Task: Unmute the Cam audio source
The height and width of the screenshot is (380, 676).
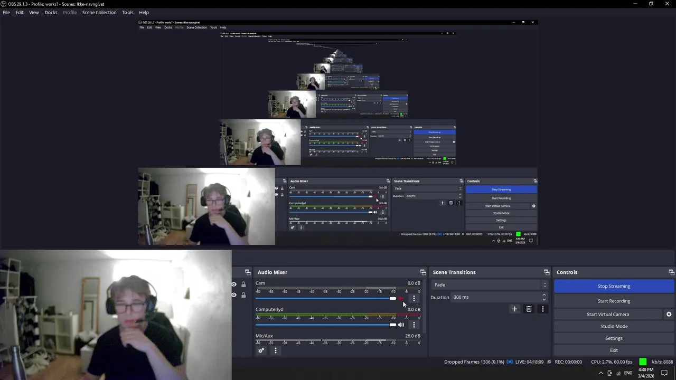Action: (x=401, y=299)
